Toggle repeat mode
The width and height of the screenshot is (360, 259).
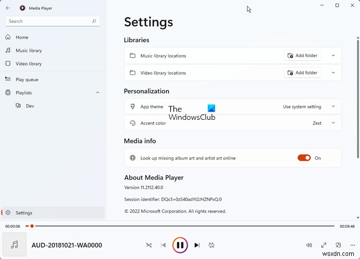(x=211, y=245)
